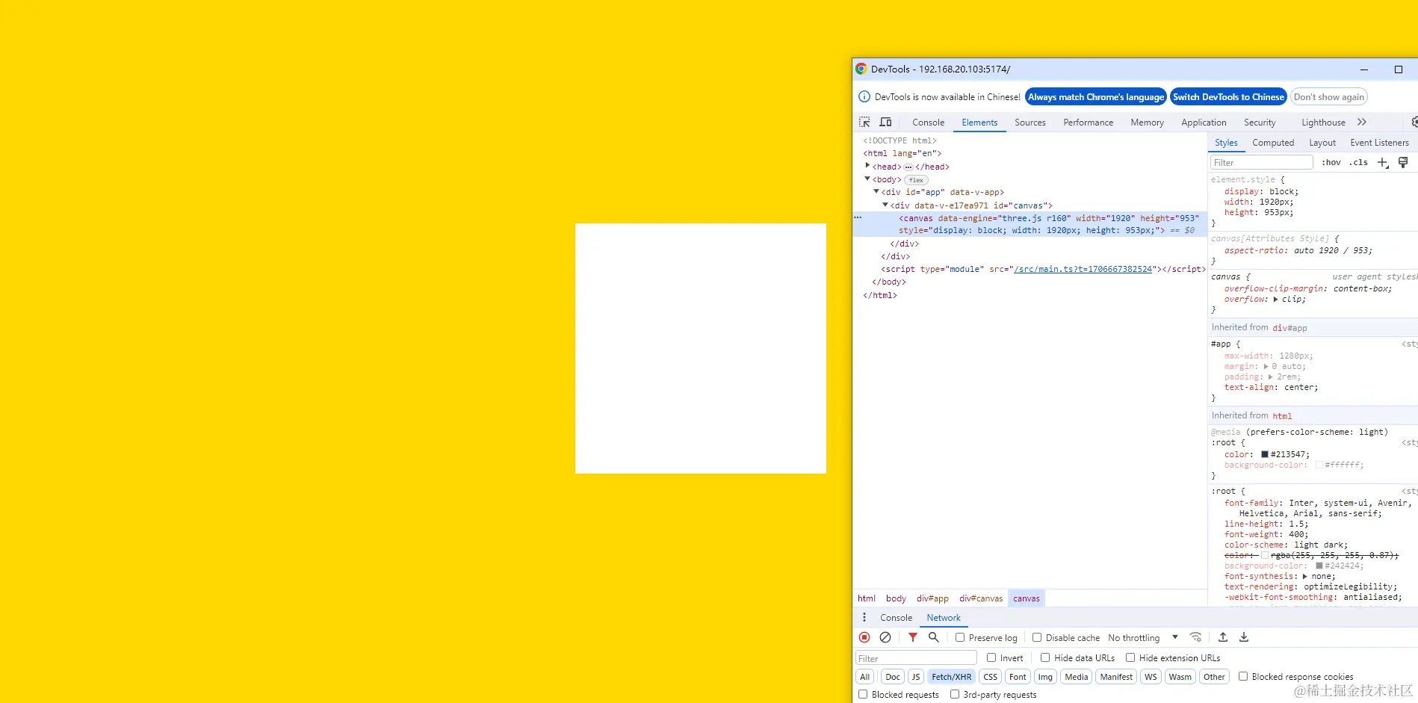
Task: Open the drawer three-dot menu
Action: pos(864,617)
